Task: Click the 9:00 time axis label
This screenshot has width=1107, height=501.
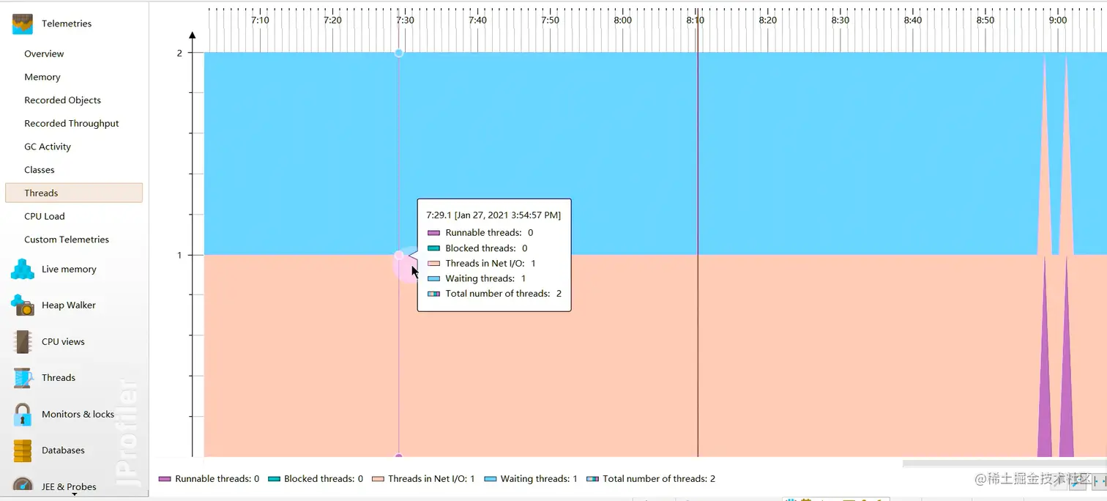Action: [x=1057, y=21]
